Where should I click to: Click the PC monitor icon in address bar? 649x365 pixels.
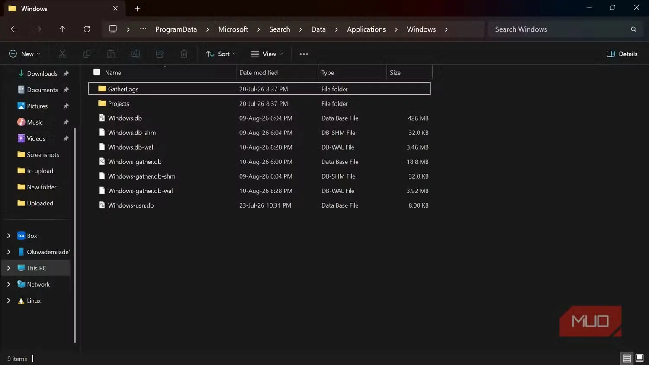point(113,29)
